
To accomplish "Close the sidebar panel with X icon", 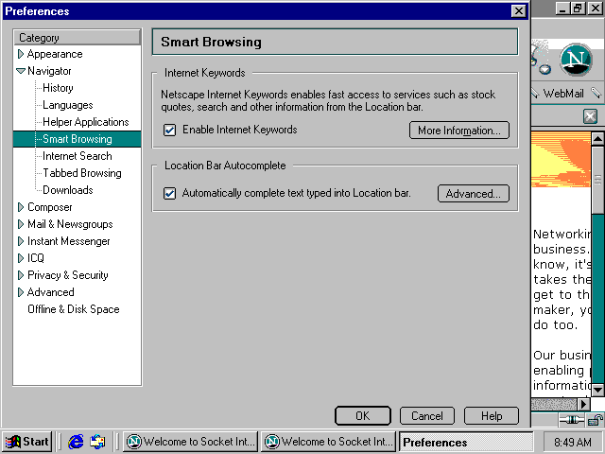I will point(590,115).
